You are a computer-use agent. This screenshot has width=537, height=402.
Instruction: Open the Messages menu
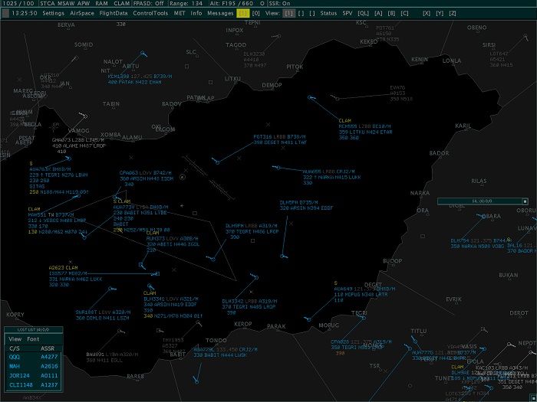(x=220, y=13)
